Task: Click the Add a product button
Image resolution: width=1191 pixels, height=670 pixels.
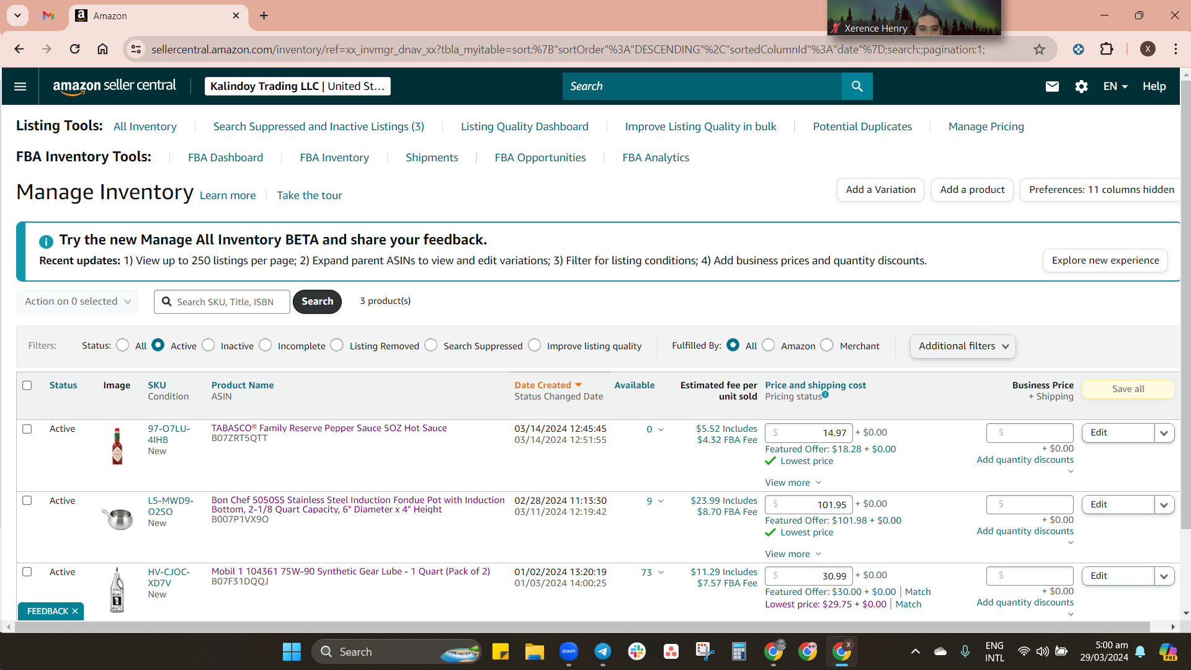Action: [x=972, y=190]
